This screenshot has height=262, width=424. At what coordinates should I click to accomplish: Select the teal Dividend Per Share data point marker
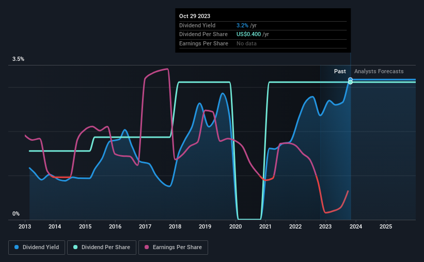[x=350, y=82]
